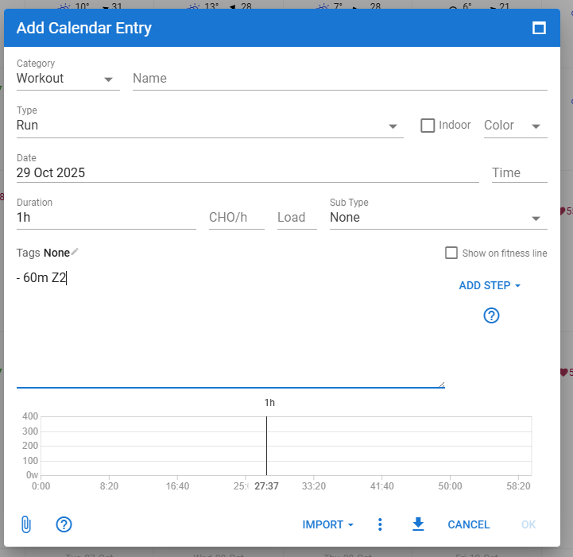Screen dimensions: 573x557
Task: Open the Color picker dropdown
Action: coord(515,126)
